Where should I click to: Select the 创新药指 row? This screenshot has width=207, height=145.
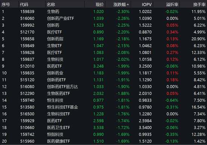point(103,39)
